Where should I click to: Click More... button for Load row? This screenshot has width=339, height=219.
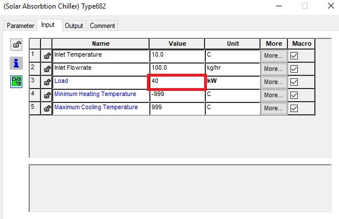coord(274,82)
